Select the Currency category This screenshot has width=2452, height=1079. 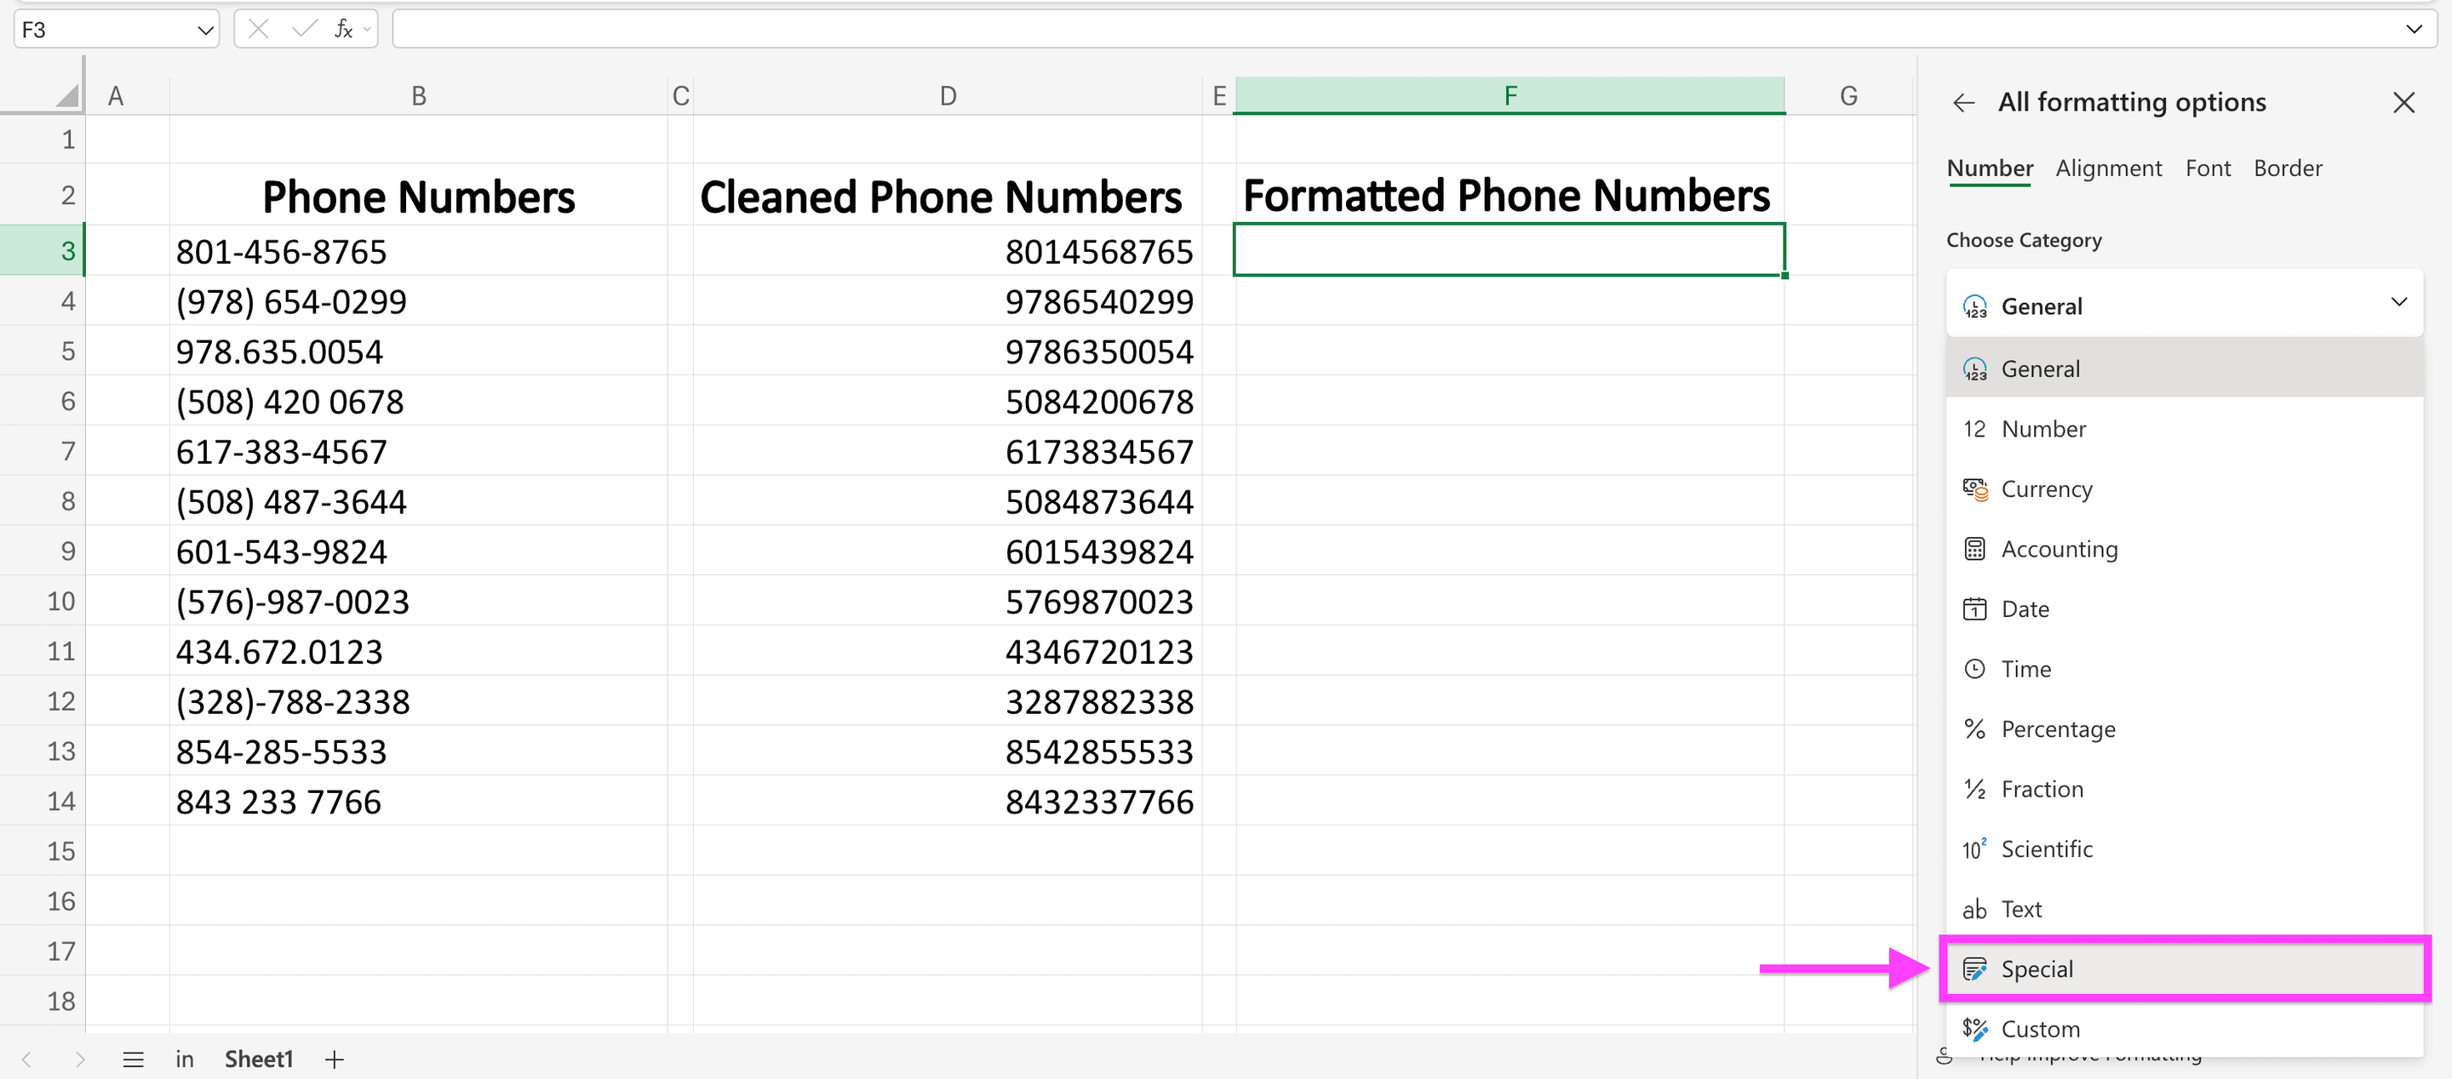[2184, 488]
